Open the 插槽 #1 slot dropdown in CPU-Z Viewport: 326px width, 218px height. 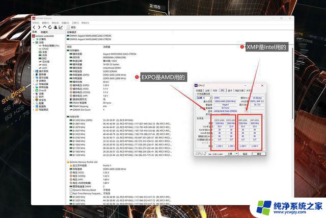pyautogui.click(x=204, y=98)
